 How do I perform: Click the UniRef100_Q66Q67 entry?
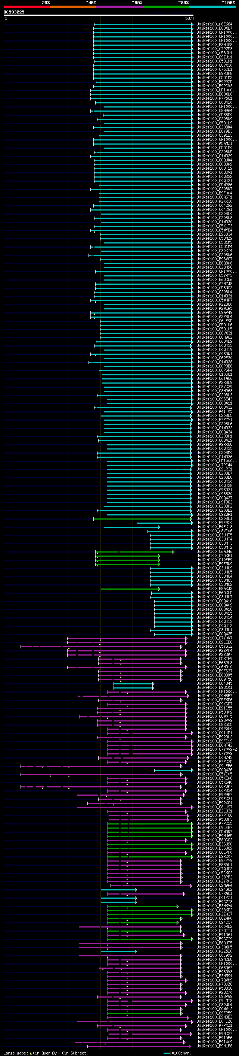coord(214,968)
